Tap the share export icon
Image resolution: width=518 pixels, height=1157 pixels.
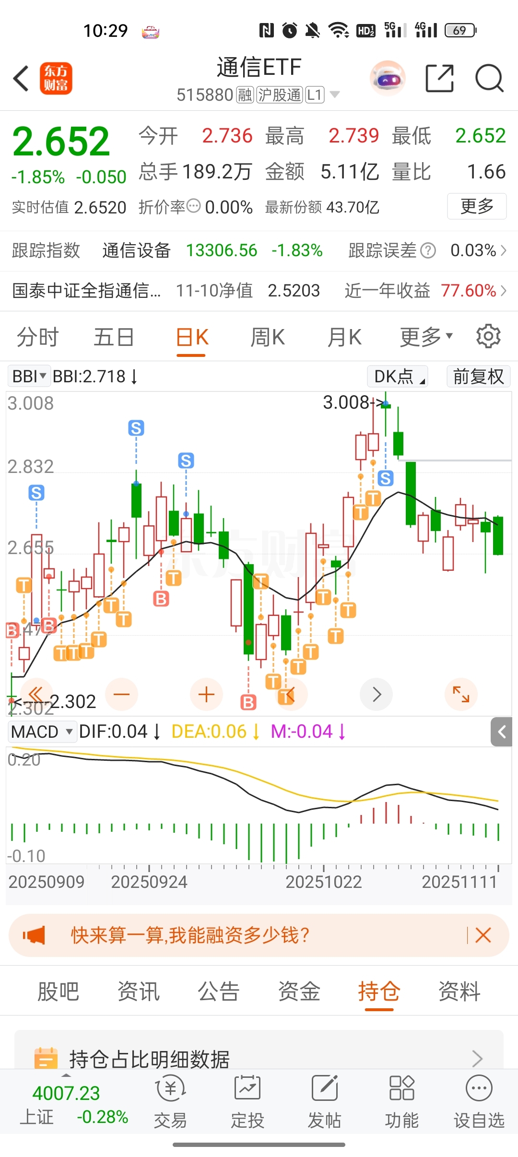tap(440, 78)
